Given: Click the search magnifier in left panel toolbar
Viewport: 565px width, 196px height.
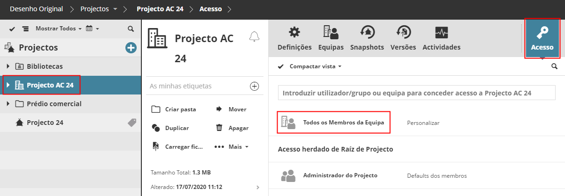Looking at the screenshot, I should point(131,29).
